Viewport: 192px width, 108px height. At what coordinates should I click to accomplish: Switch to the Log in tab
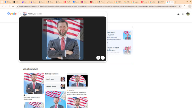[93, 2]
